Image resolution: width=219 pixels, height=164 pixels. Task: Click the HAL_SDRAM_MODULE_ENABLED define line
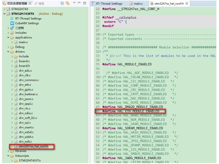click(x=132, y=128)
